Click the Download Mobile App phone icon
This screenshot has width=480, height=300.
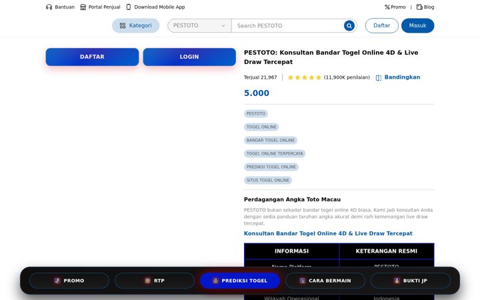[129, 7]
